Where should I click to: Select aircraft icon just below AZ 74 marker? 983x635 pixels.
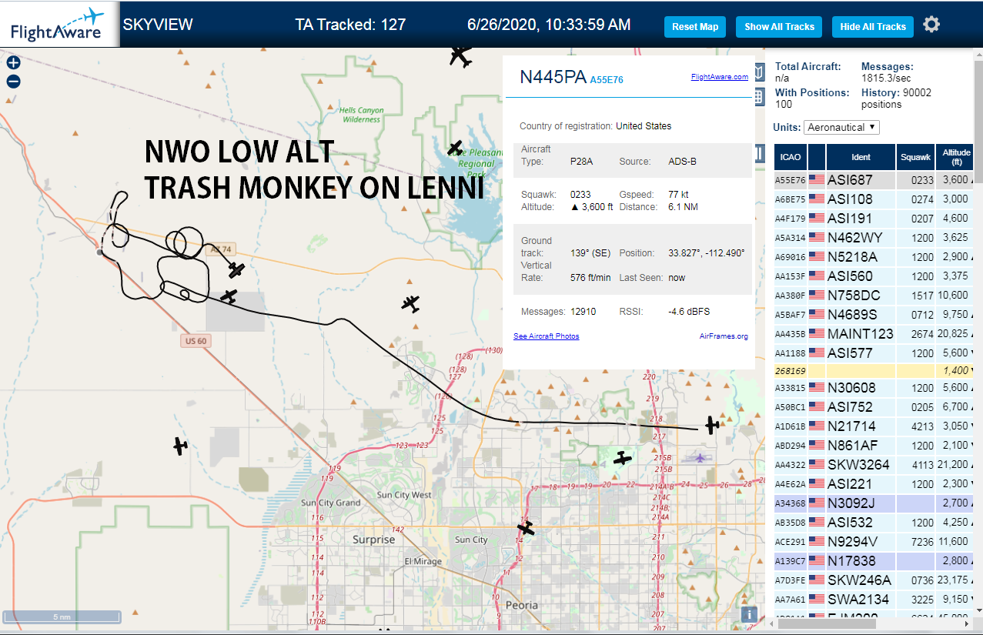pos(236,270)
